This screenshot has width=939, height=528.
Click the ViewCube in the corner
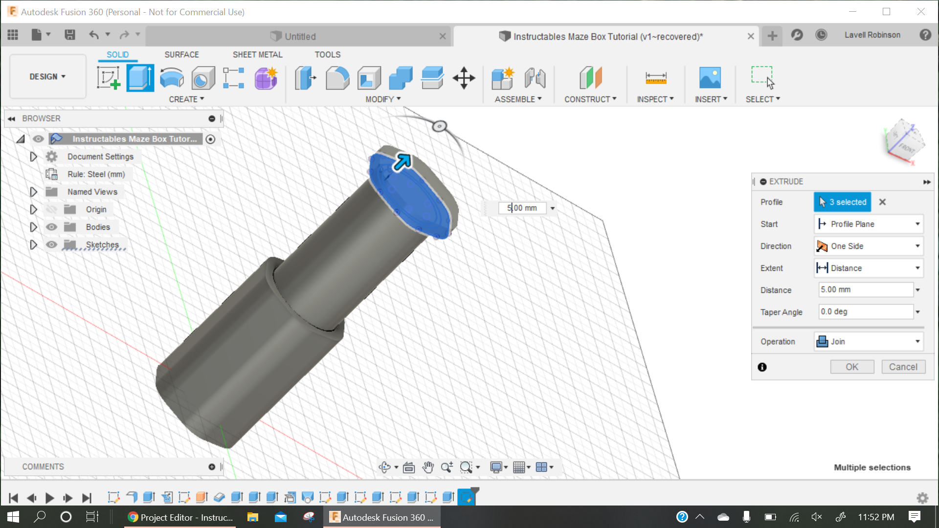coord(904,143)
